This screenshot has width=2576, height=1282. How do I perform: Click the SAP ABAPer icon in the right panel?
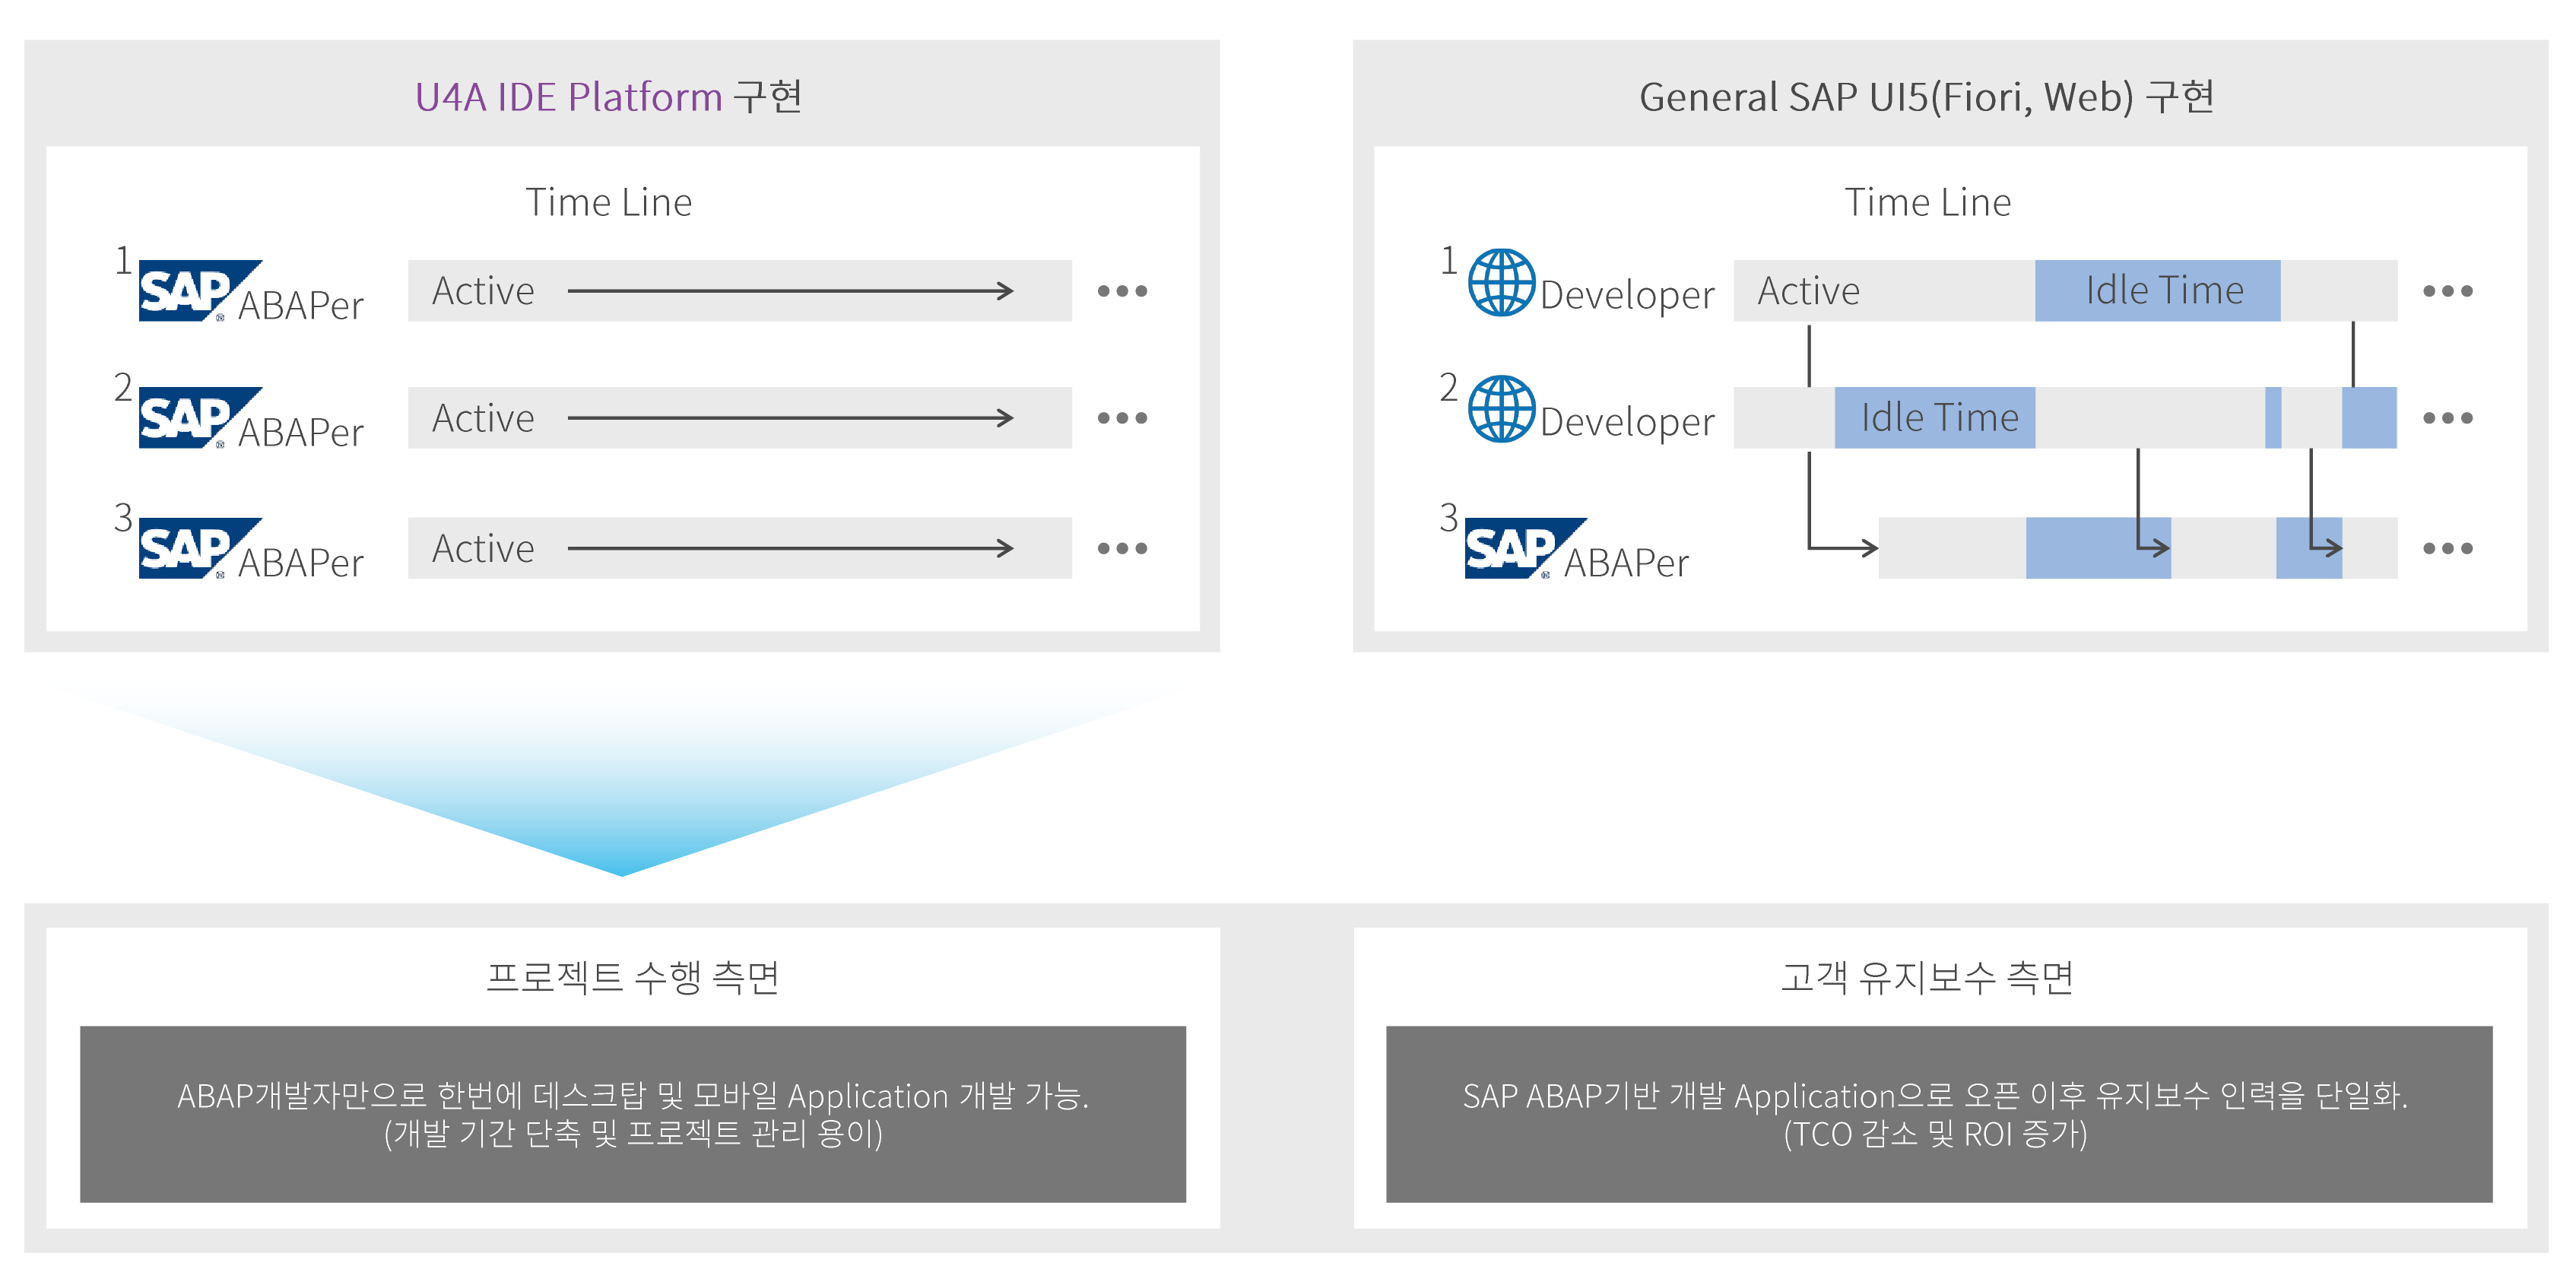[x=1525, y=550]
